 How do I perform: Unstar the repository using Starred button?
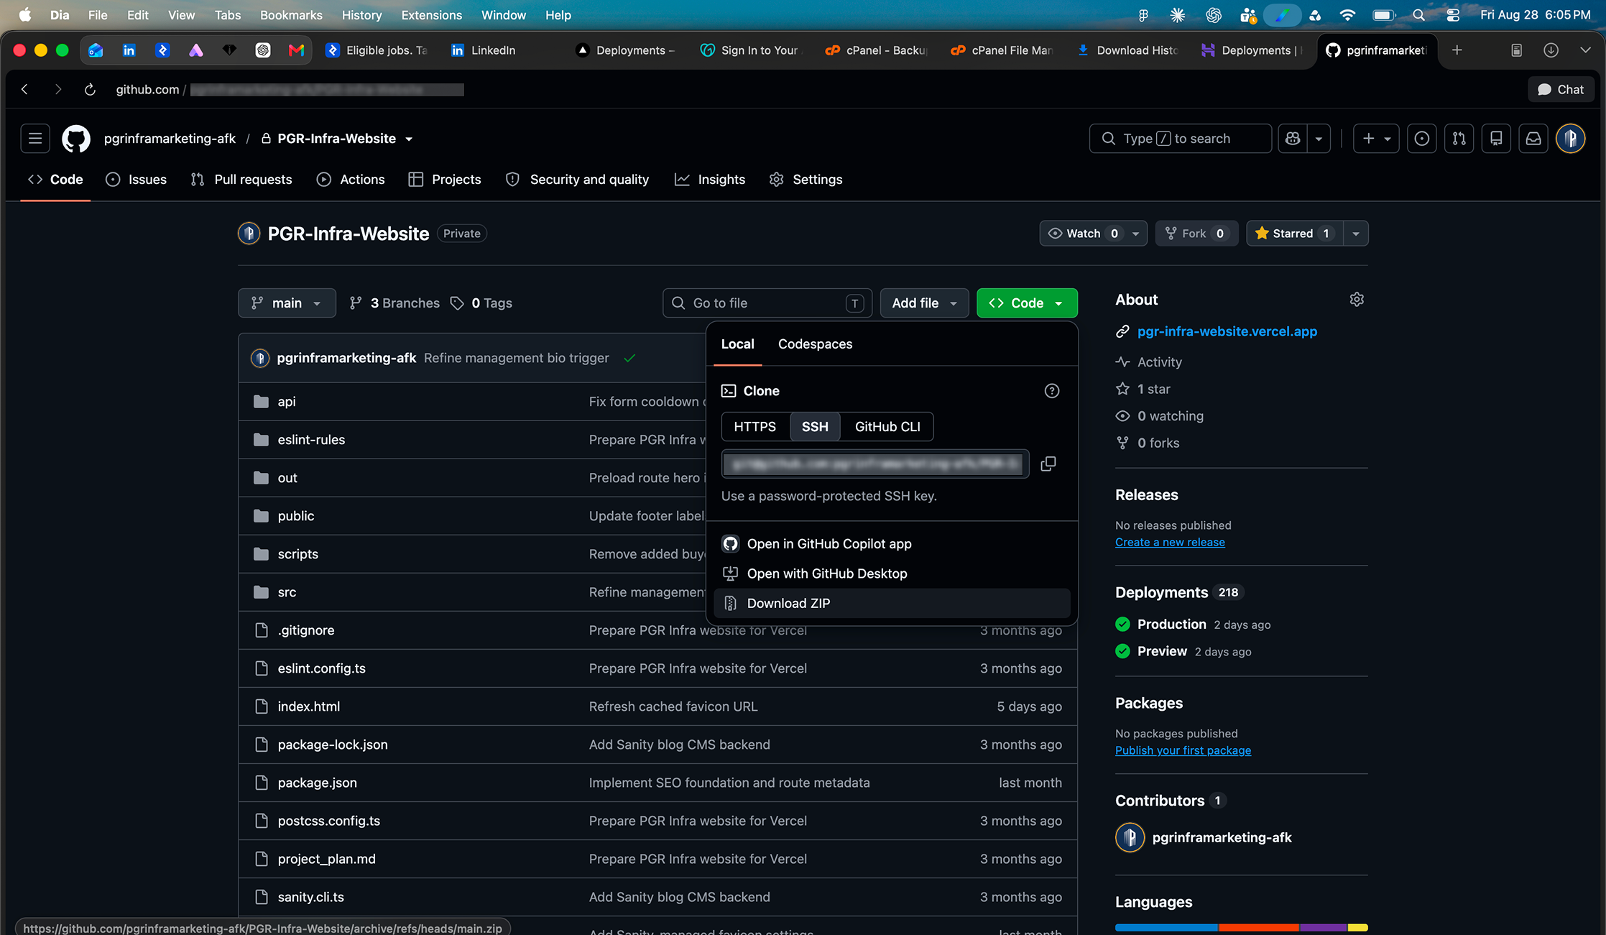pyautogui.click(x=1294, y=234)
